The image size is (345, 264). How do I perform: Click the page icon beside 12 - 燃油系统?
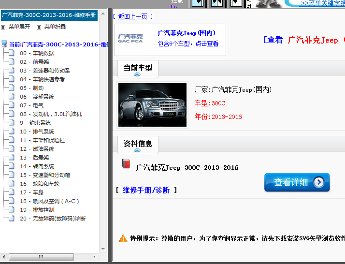tap(12, 148)
